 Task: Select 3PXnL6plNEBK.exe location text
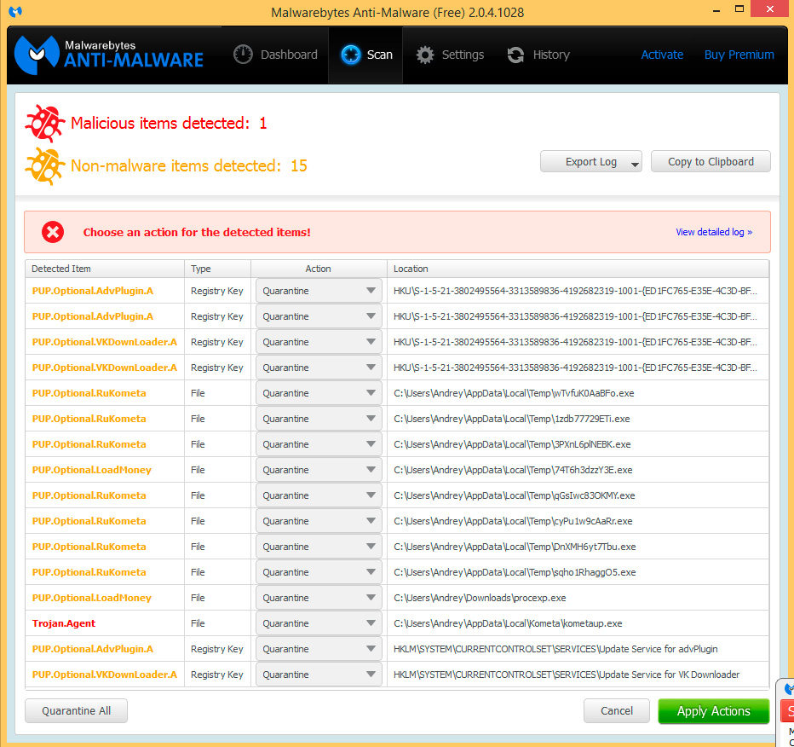512,444
